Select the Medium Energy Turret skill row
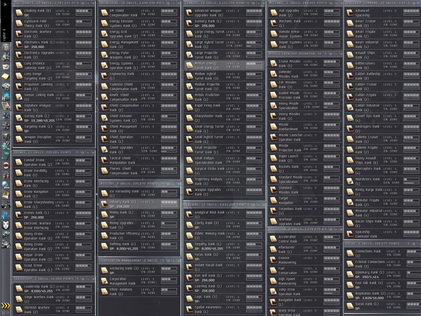 pyautogui.click(x=225, y=66)
